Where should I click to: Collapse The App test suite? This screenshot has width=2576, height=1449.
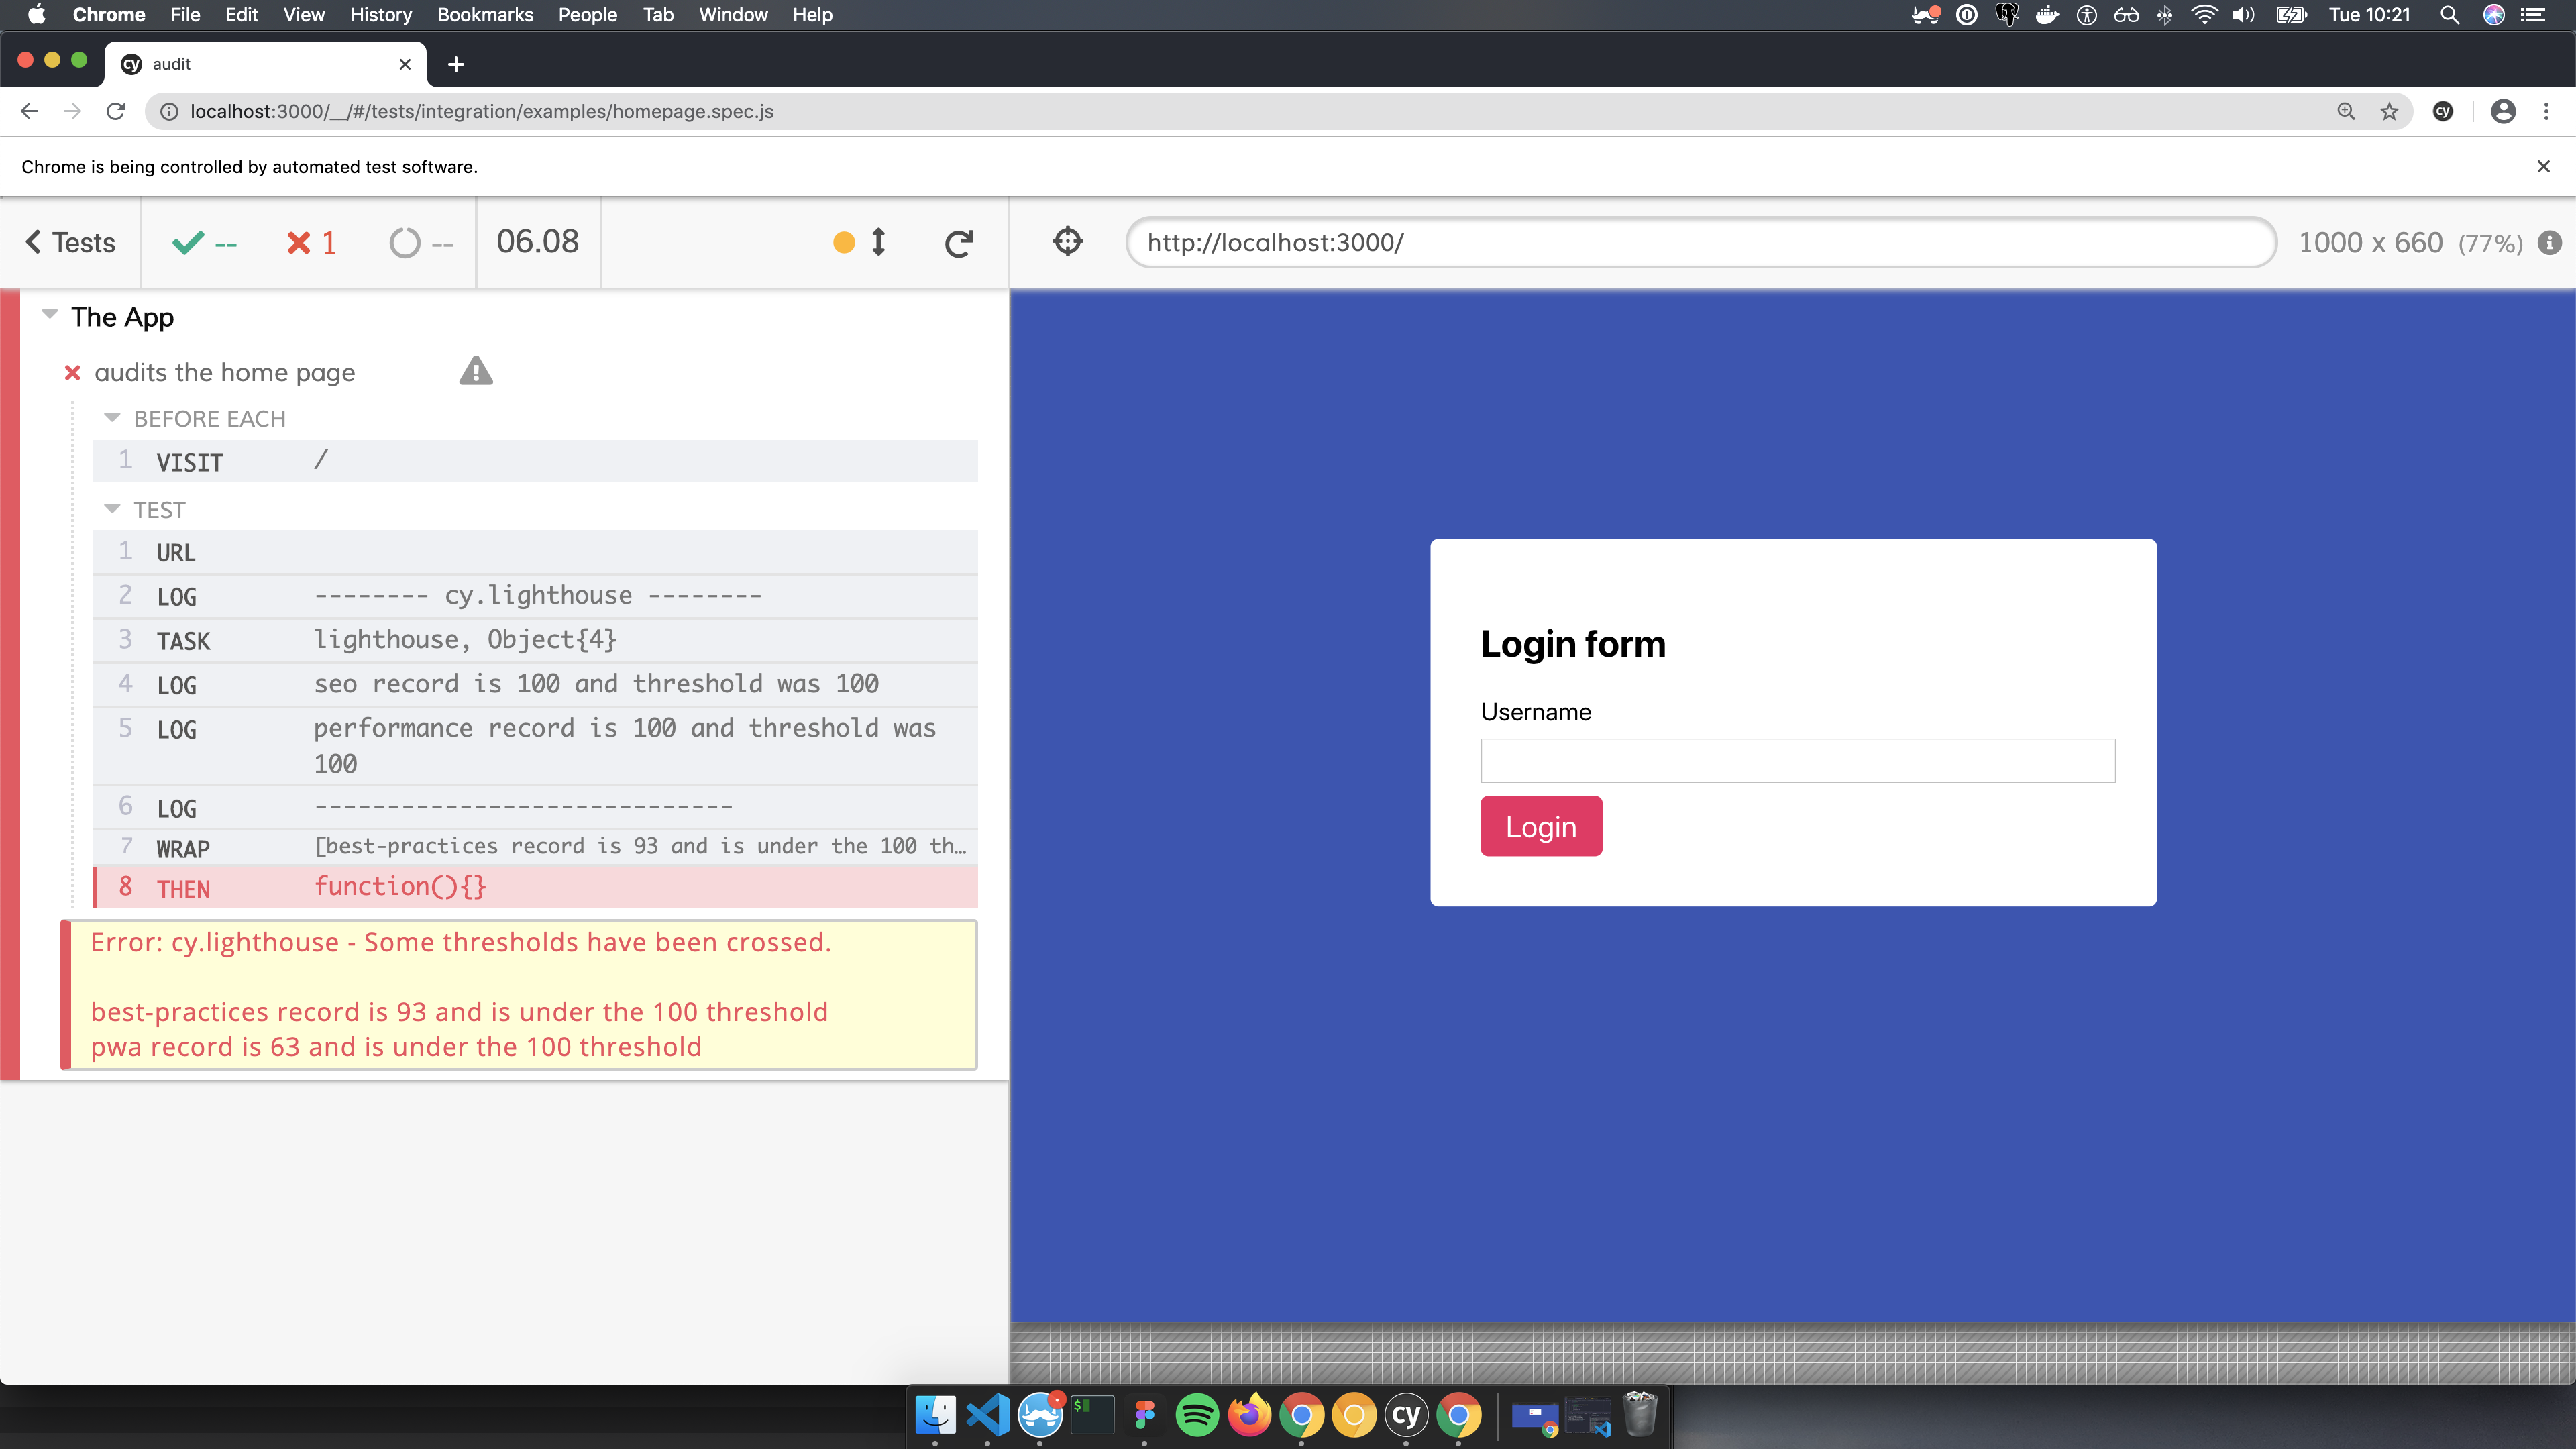tap(50, 315)
